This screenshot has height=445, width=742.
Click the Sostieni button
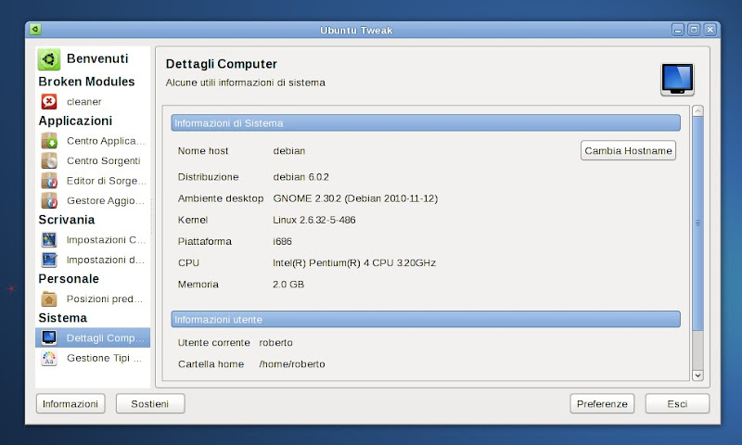point(150,404)
